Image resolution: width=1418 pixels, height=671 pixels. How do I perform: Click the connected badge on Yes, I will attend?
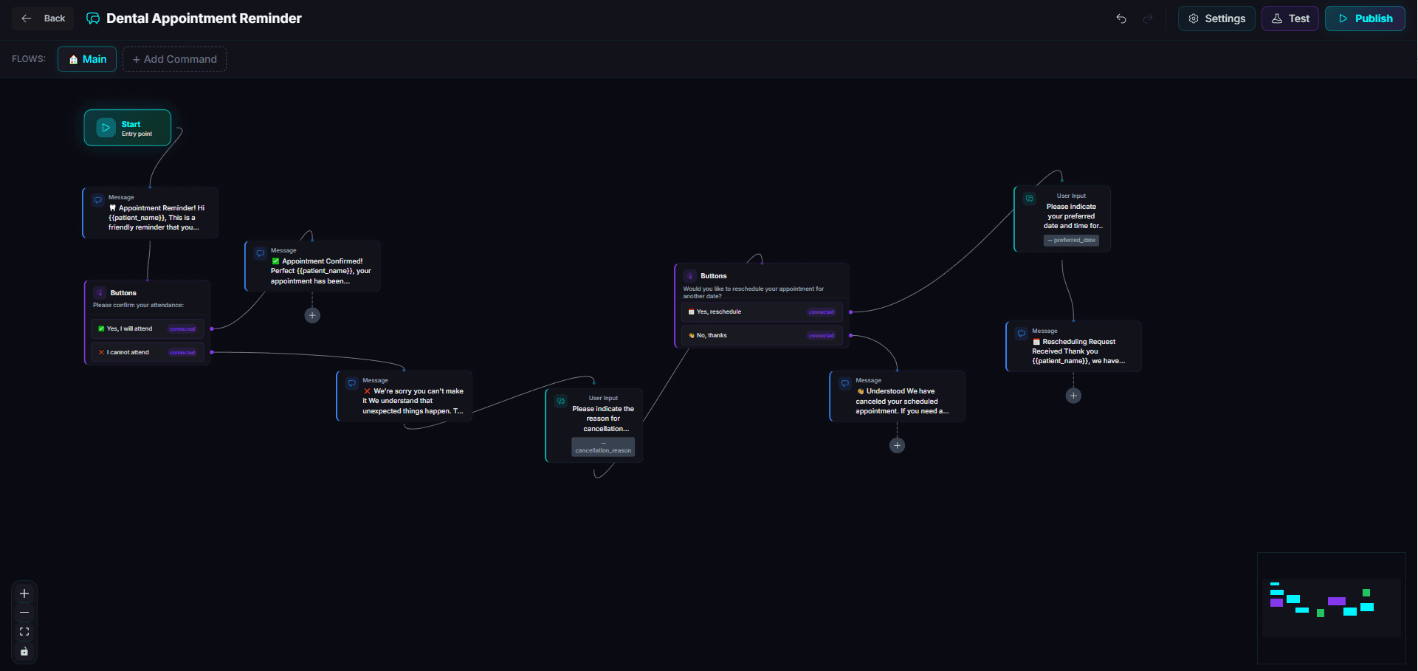pyautogui.click(x=182, y=328)
